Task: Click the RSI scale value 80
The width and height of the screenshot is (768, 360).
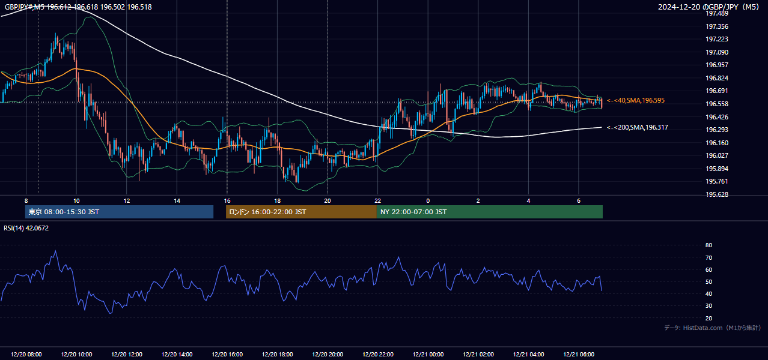Action: click(x=709, y=245)
